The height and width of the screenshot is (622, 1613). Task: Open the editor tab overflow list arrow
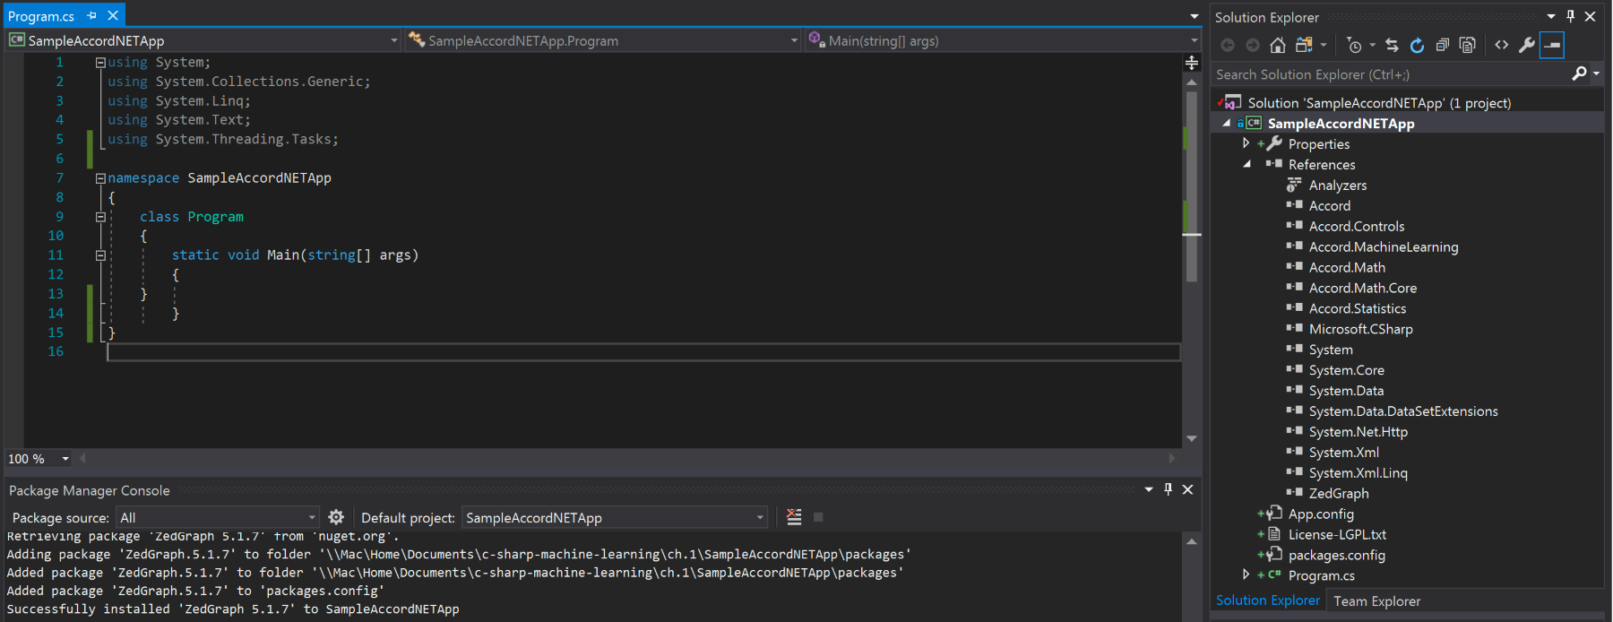point(1194,16)
